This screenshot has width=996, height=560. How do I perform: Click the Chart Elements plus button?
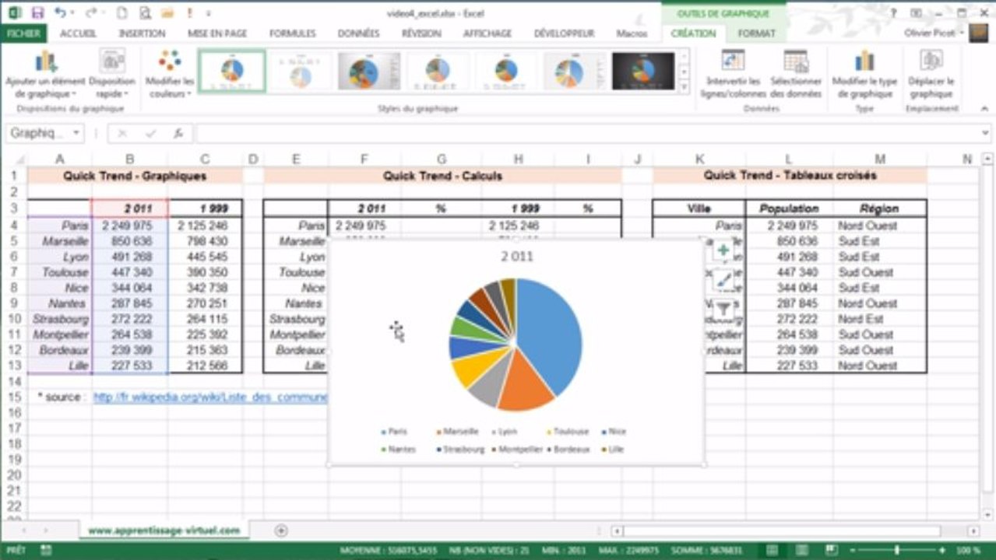click(723, 250)
